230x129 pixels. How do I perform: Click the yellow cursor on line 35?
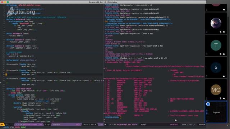[x=6, y=75]
